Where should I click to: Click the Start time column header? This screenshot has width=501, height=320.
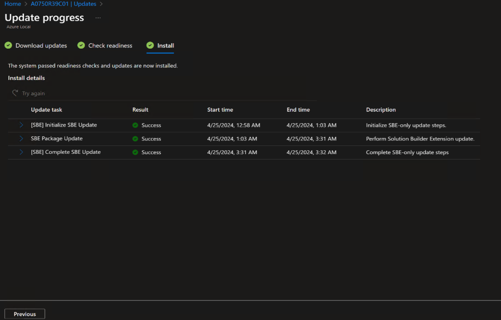tap(220, 110)
